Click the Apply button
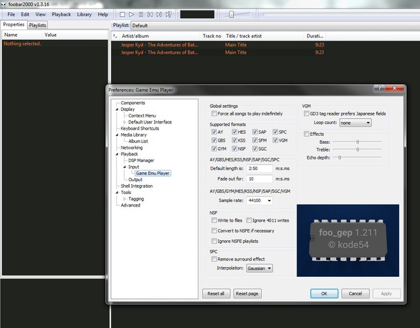 [387, 293]
